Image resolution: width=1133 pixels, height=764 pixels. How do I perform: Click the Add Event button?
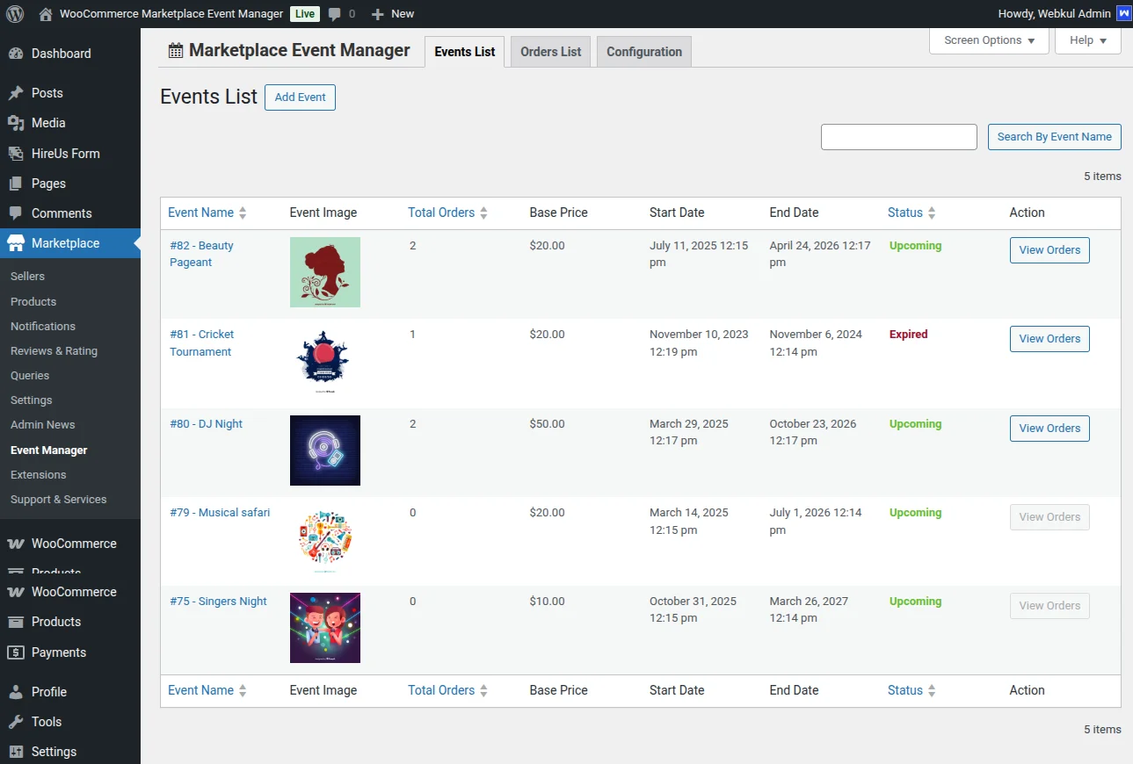click(300, 97)
